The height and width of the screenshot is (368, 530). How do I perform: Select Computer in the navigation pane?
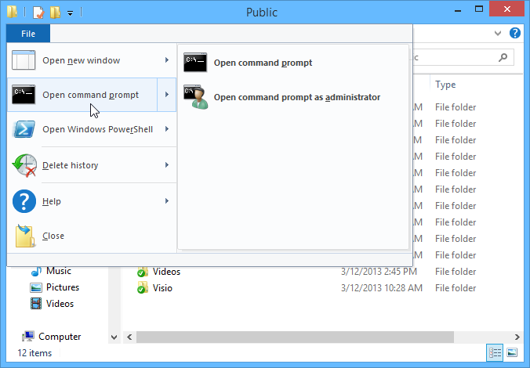60,337
